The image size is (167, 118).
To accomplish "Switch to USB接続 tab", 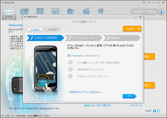I will (35, 30).
